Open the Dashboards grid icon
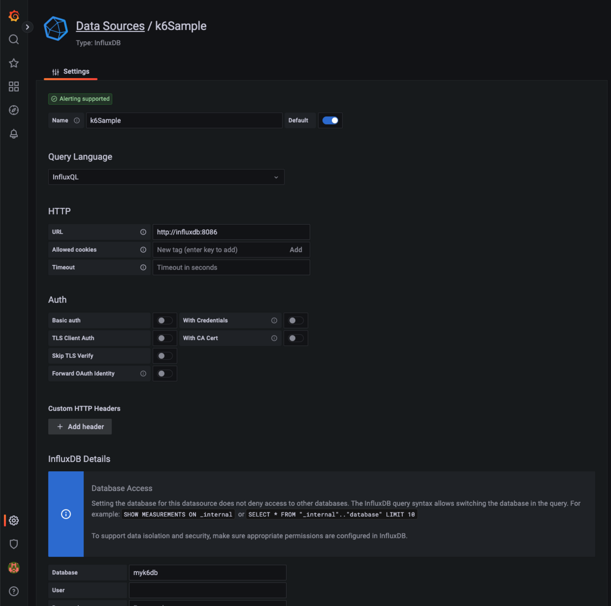611x606 pixels. point(14,86)
